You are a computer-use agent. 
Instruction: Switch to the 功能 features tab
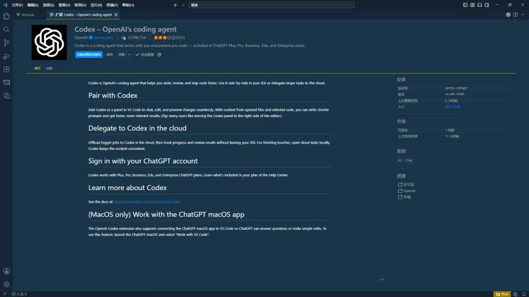coord(49,68)
